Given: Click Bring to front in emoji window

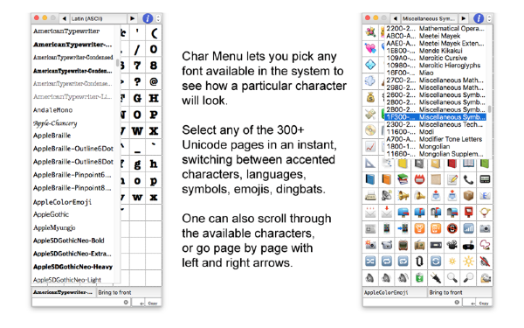Looking at the screenshot, I should coord(460,292).
